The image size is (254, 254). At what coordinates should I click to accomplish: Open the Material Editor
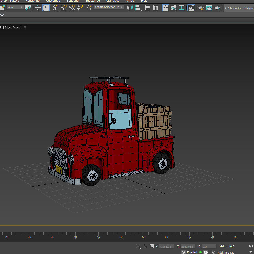pyautogui.click(x=191, y=8)
